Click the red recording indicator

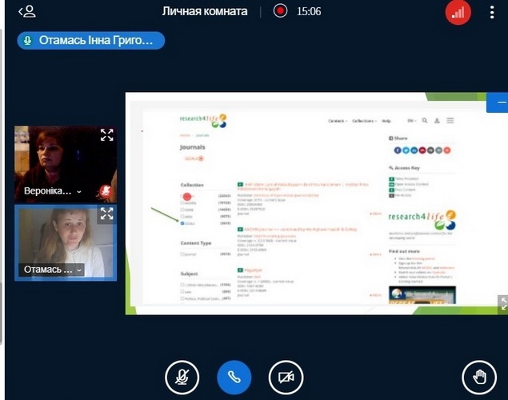[x=280, y=11]
